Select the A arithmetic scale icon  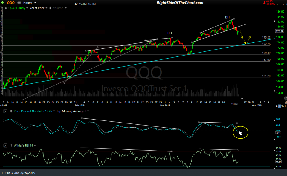[x=277, y=105]
